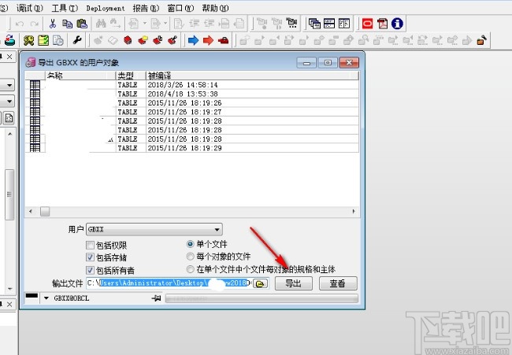Click the 被编译 column header

[x=252, y=76]
